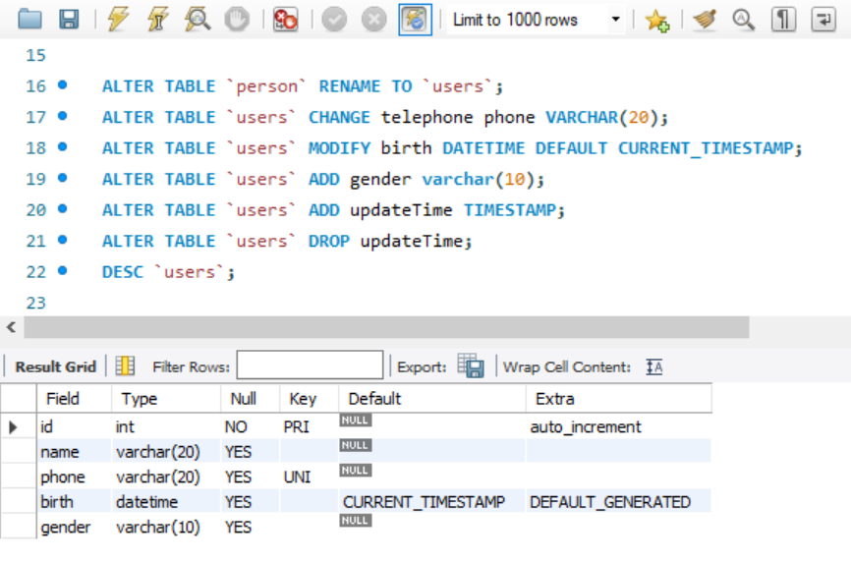Run EXPLAIN with the magnifier lightning icon

click(x=198, y=20)
